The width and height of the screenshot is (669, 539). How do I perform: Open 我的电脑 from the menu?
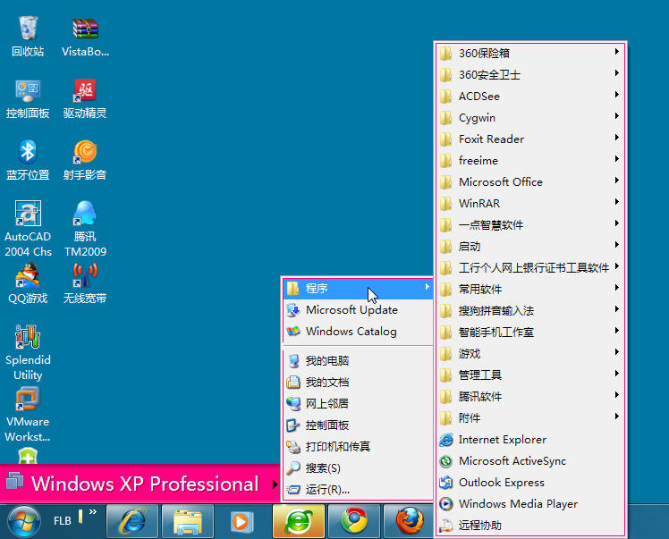[x=358, y=361]
